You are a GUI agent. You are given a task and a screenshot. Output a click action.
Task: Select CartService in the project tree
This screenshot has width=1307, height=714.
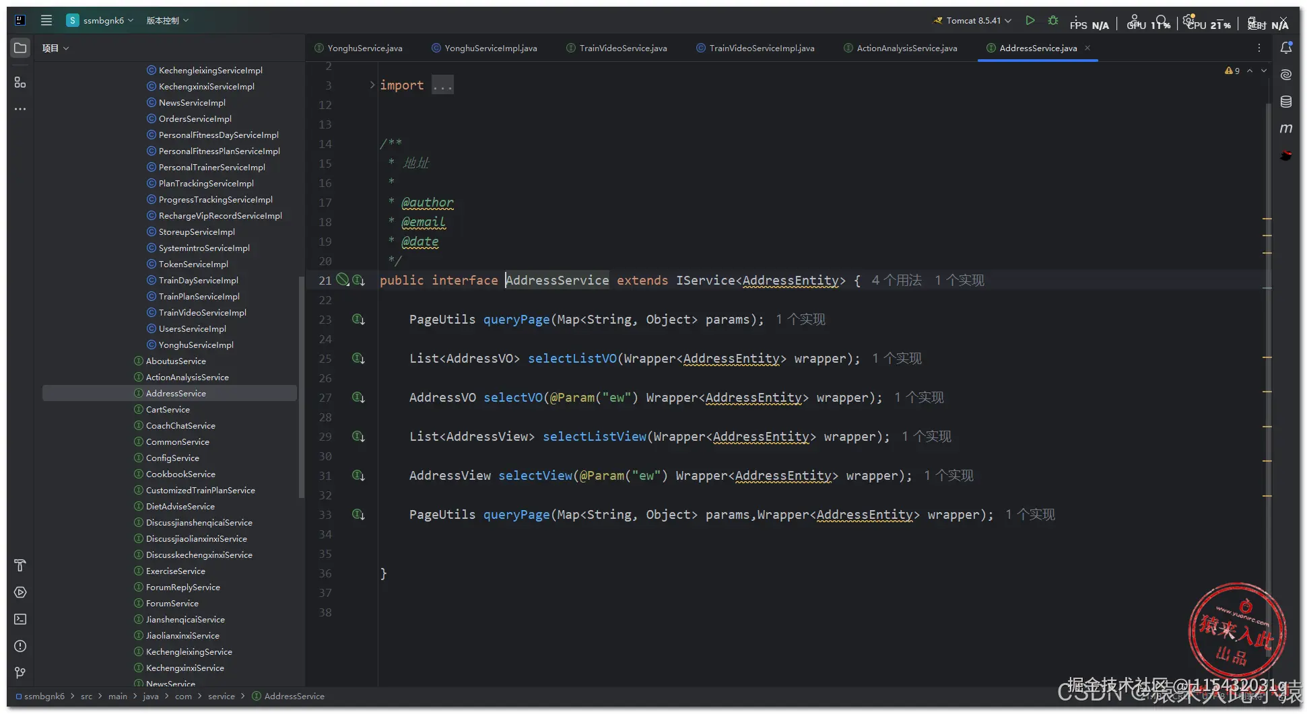coord(168,409)
